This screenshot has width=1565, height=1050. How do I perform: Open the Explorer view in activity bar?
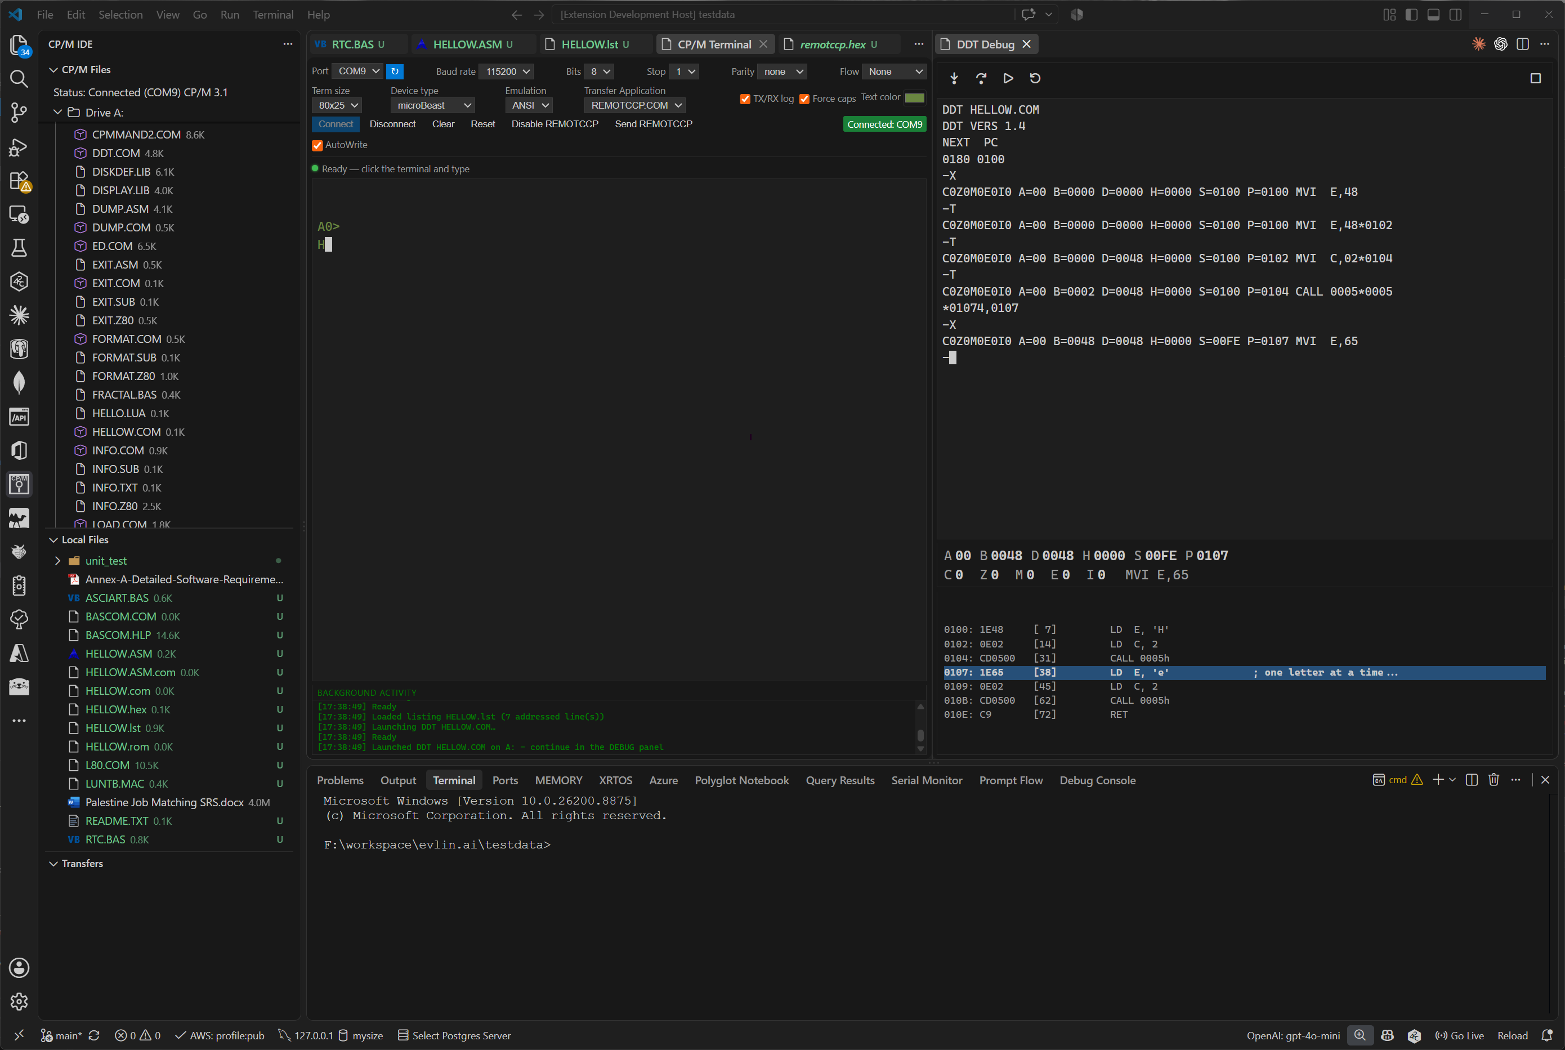19,45
